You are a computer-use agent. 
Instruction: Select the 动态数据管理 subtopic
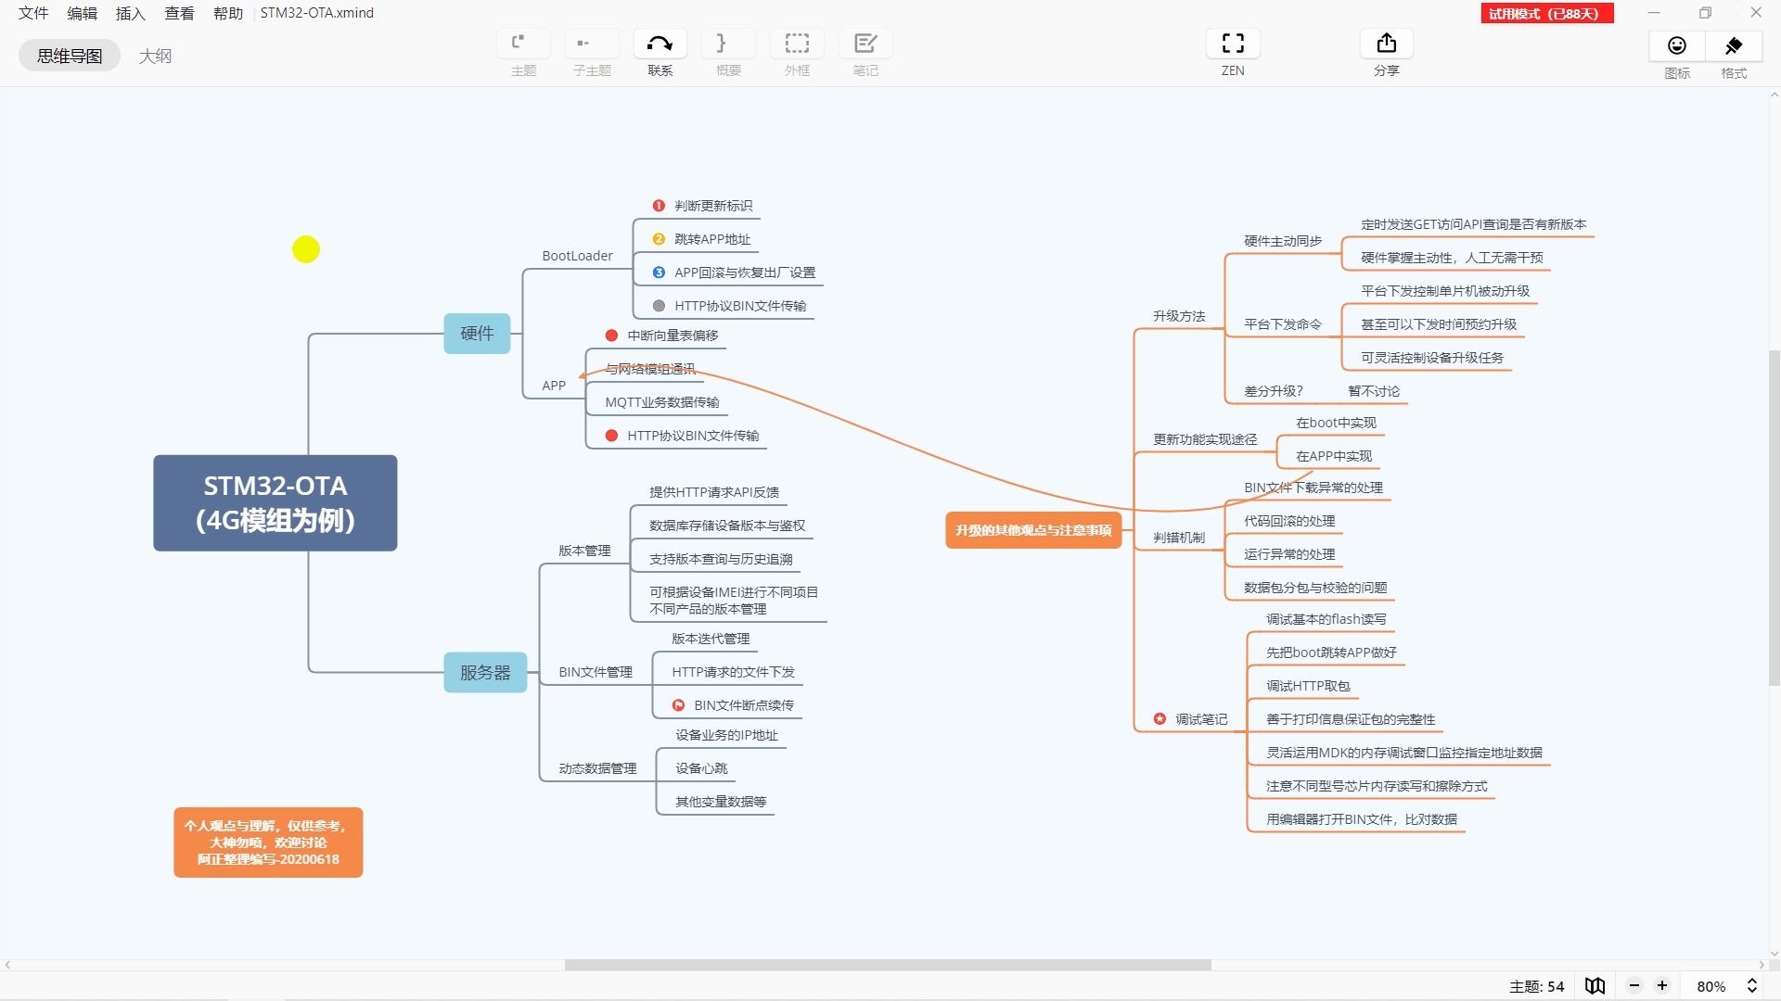597,768
